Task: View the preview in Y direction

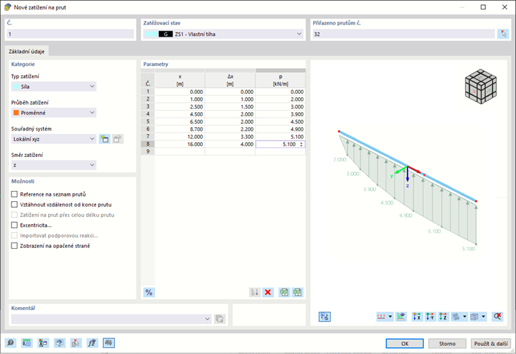Action: (x=430, y=317)
